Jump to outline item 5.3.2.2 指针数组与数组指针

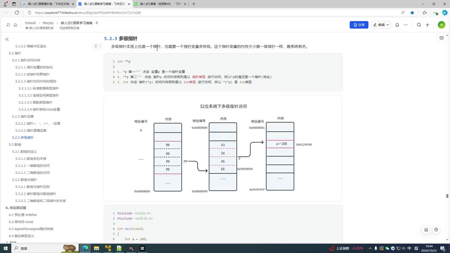pyautogui.click(x=36, y=194)
